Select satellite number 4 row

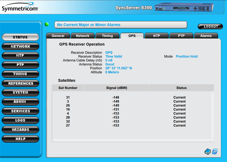coord(132,113)
